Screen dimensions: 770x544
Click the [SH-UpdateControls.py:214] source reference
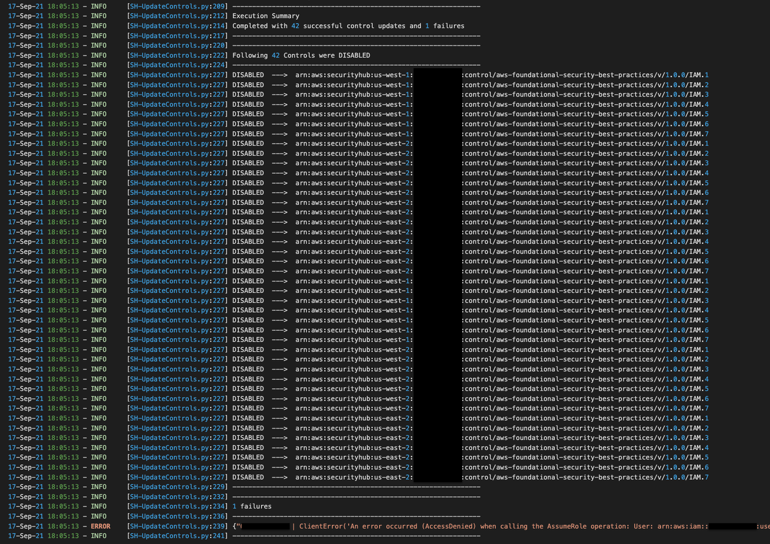tap(177, 26)
